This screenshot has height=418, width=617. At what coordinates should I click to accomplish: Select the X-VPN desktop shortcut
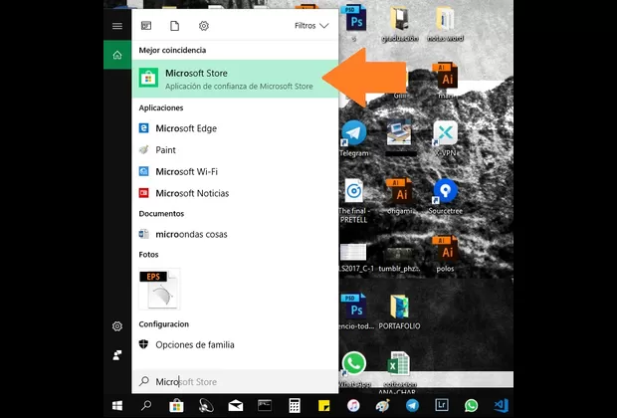point(446,139)
